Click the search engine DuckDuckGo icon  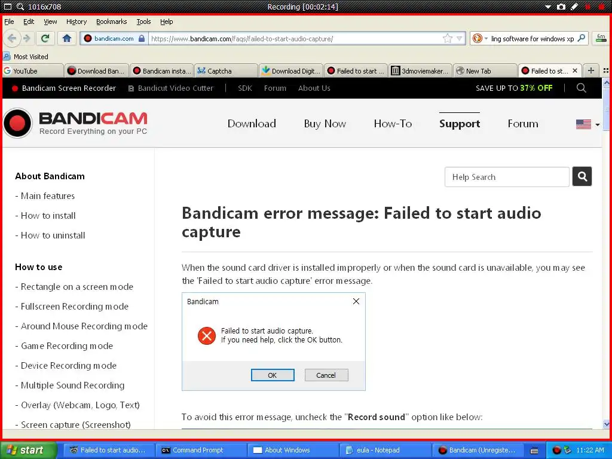pos(477,38)
